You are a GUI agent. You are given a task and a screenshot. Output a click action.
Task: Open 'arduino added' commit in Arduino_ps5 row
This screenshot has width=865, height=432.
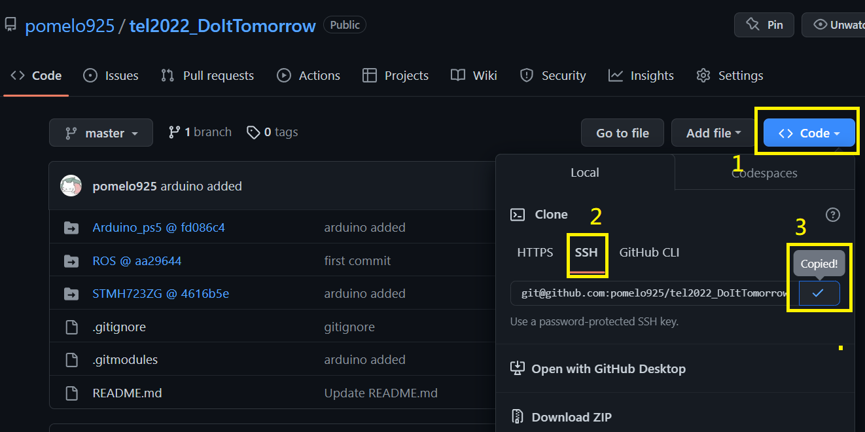[364, 228]
